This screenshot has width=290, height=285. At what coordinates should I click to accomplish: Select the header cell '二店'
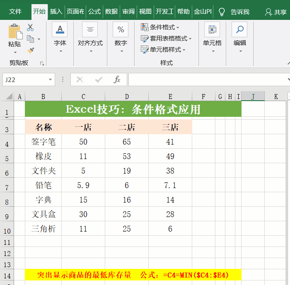(127, 127)
